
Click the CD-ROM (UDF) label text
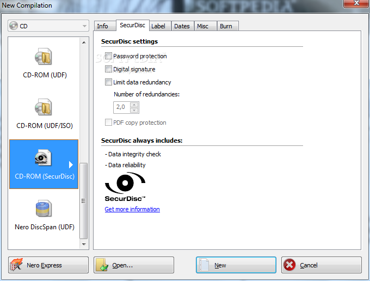click(45, 75)
